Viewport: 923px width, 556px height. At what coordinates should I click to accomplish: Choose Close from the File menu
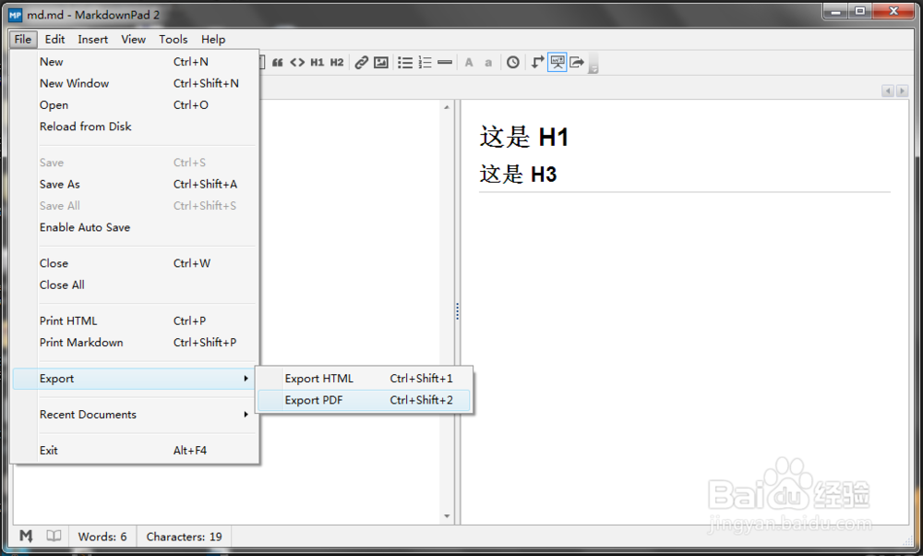[136, 263]
